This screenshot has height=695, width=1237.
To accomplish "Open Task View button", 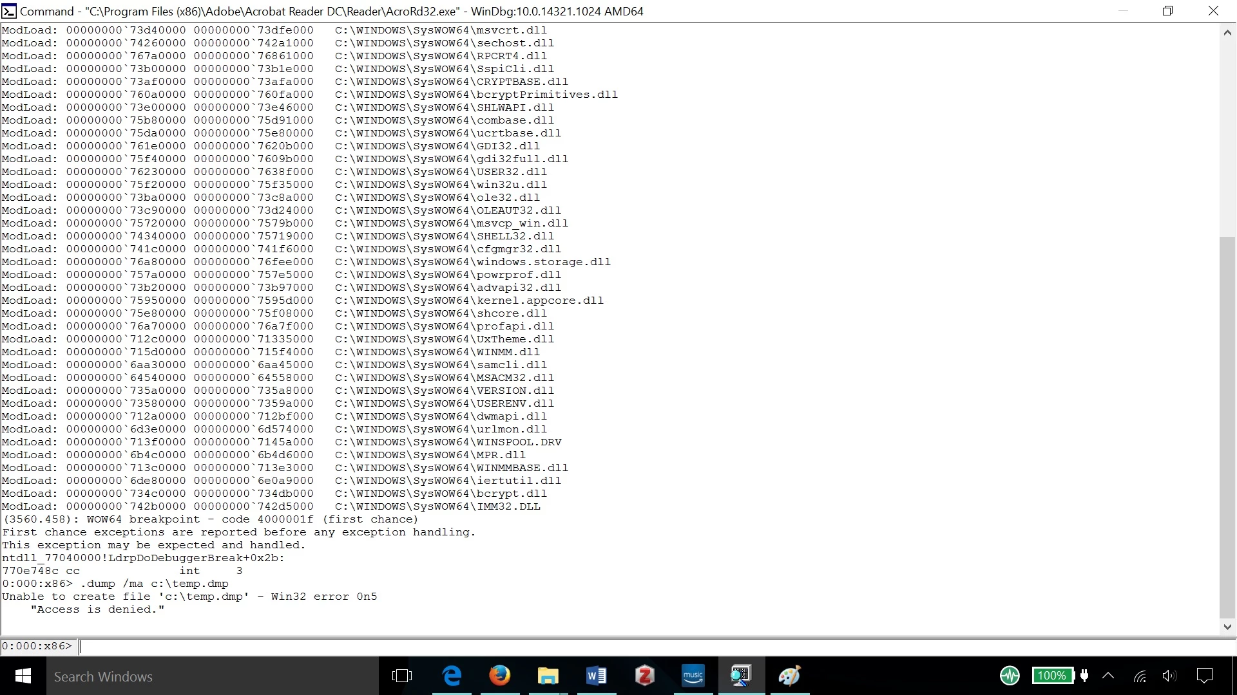I will coord(402,676).
